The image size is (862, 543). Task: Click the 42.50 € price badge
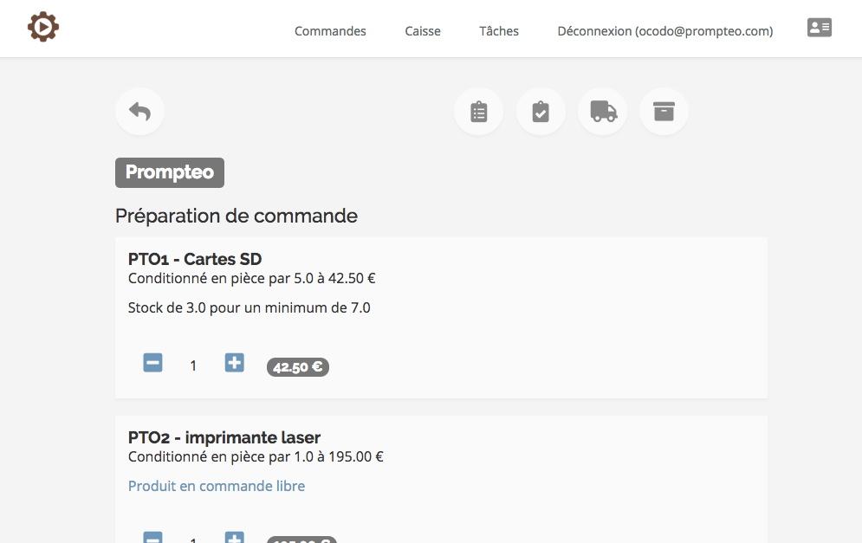[x=298, y=367]
